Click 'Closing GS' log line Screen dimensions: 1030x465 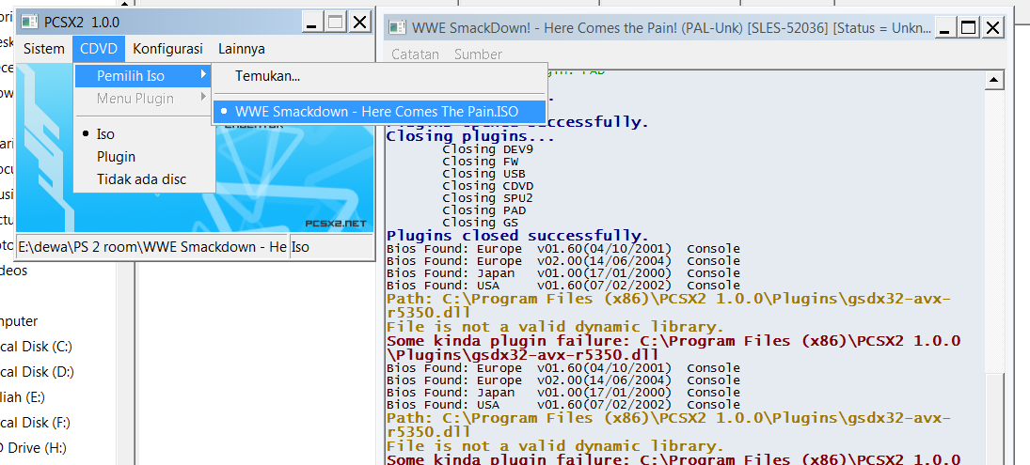480,223
